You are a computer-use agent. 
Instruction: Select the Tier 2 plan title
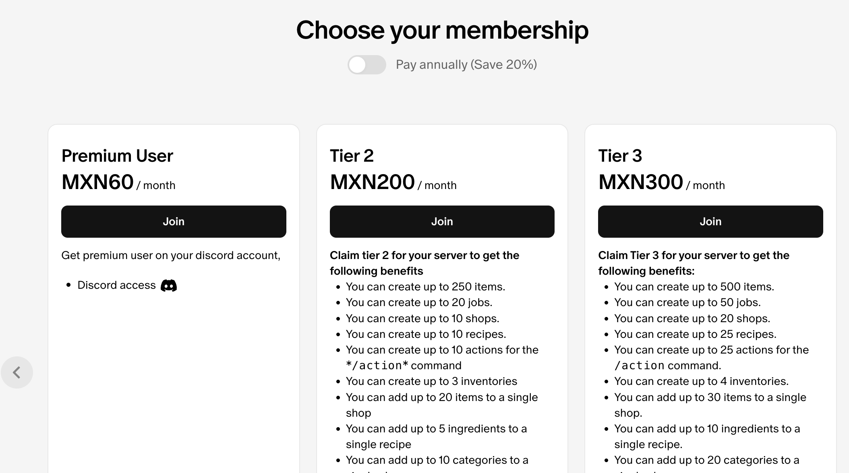(352, 156)
